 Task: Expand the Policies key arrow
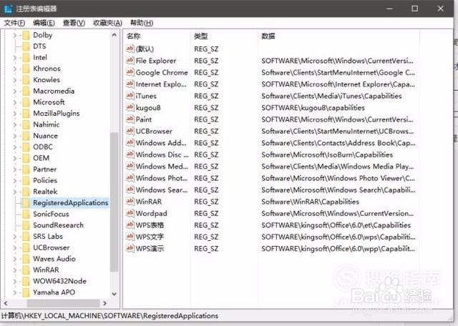(15, 180)
